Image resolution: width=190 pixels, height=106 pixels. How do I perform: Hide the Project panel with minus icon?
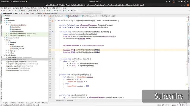[x=47, y=16]
